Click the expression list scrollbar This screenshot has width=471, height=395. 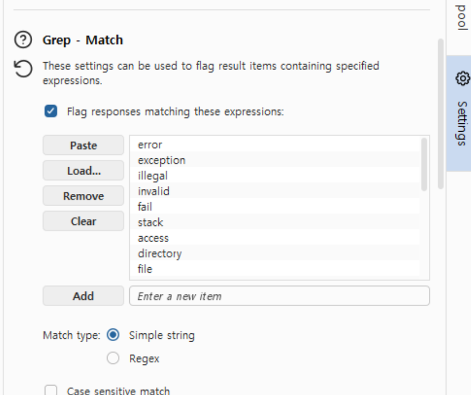click(424, 164)
